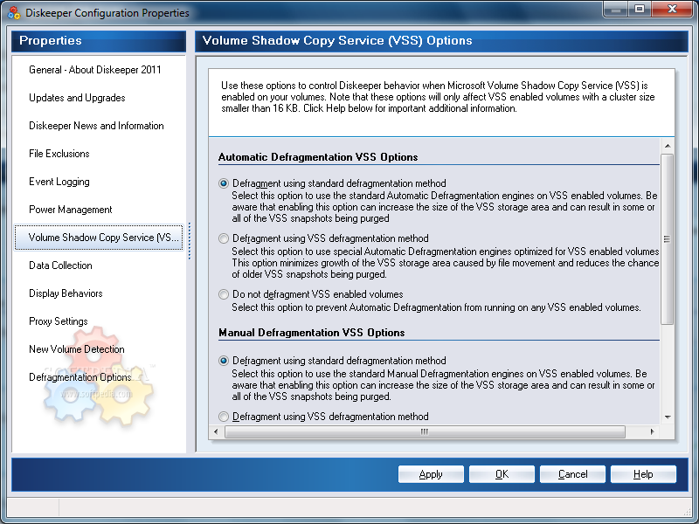Go to Updates and Upgrades page
This screenshot has height=524, width=699.
[77, 98]
